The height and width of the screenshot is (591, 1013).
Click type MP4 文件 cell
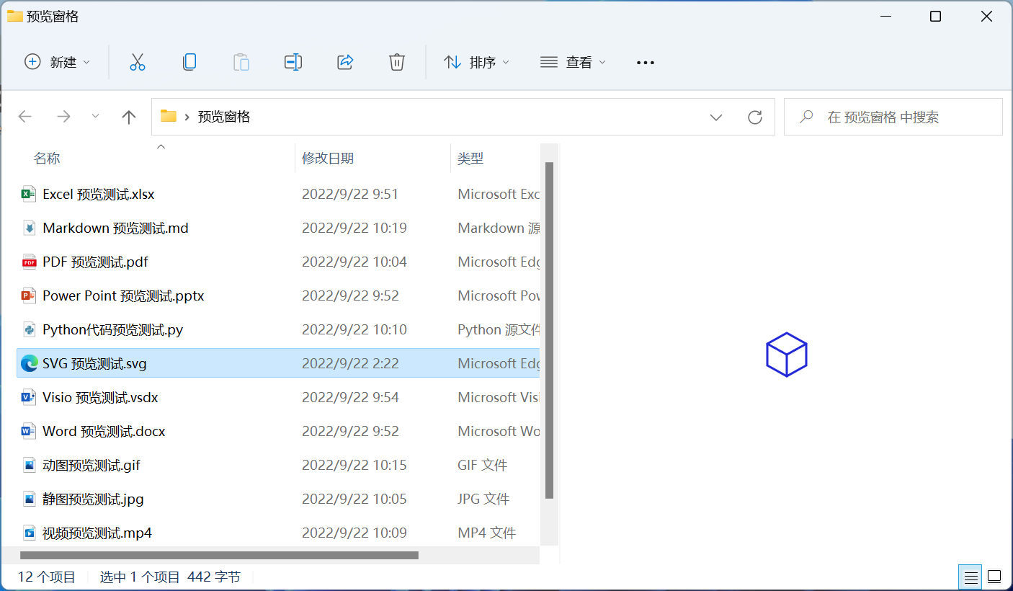point(487,533)
